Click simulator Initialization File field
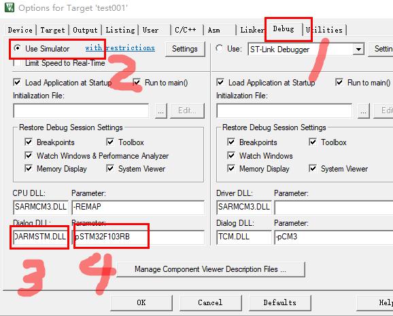Viewport: 393px width, 316px height. click(x=81, y=111)
